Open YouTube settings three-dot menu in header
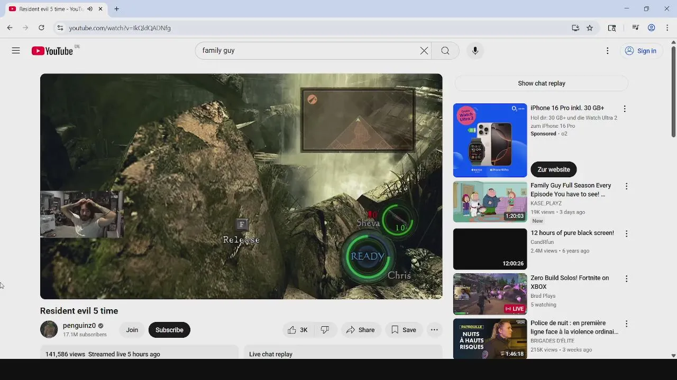 tap(607, 51)
